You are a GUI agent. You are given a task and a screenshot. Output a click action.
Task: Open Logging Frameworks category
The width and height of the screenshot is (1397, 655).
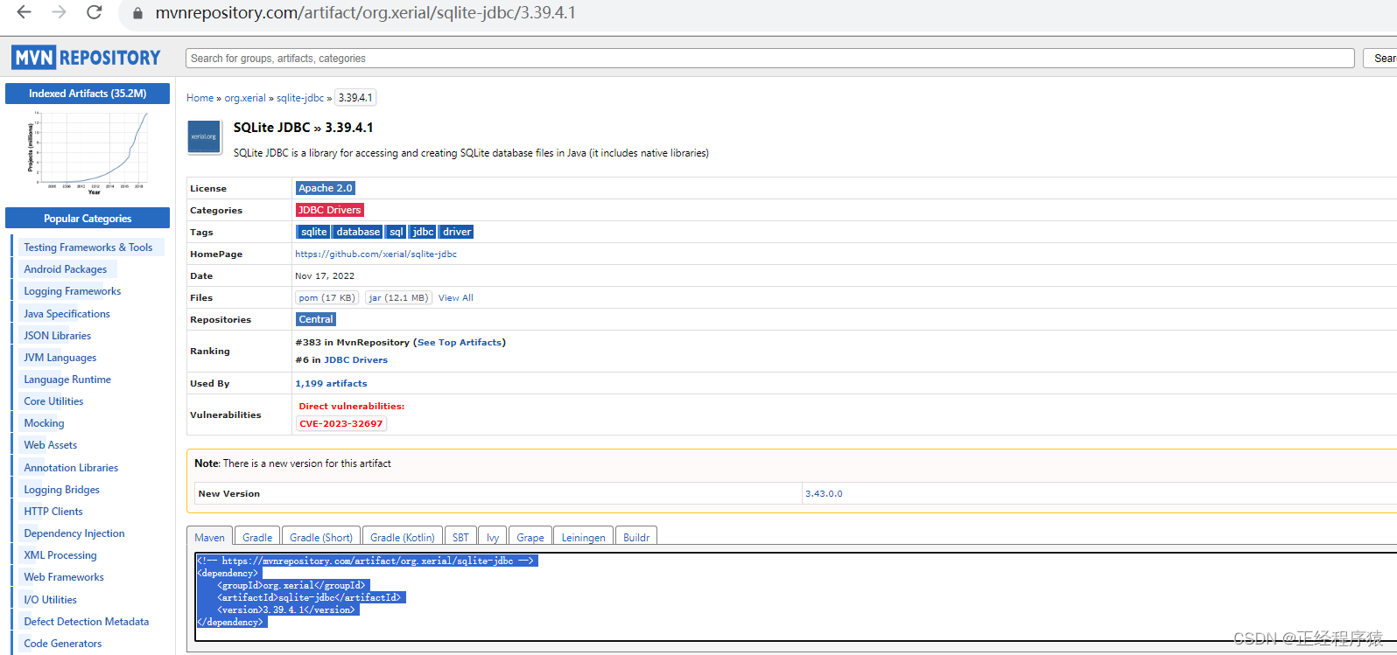pyautogui.click(x=73, y=291)
